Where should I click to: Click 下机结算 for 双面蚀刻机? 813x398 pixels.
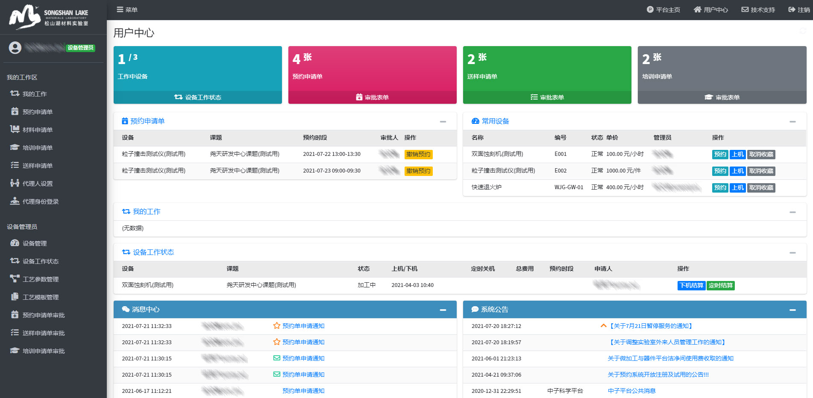click(691, 285)
